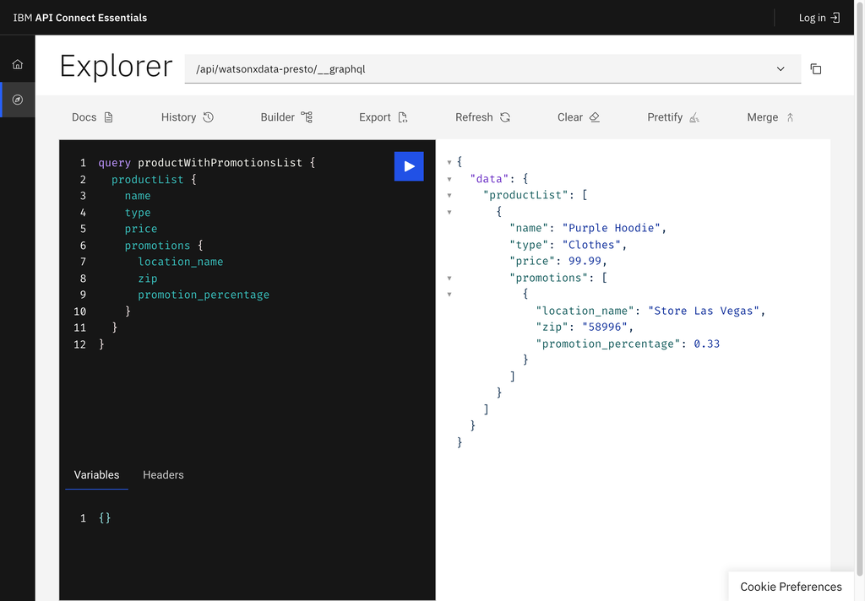Switch to the Headers tab

[x=163, y=475]
